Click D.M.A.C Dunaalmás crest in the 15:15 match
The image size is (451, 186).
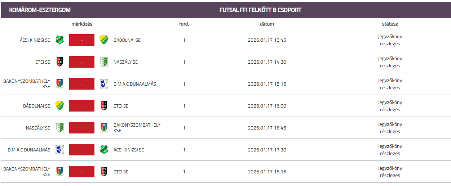(104, 84)
